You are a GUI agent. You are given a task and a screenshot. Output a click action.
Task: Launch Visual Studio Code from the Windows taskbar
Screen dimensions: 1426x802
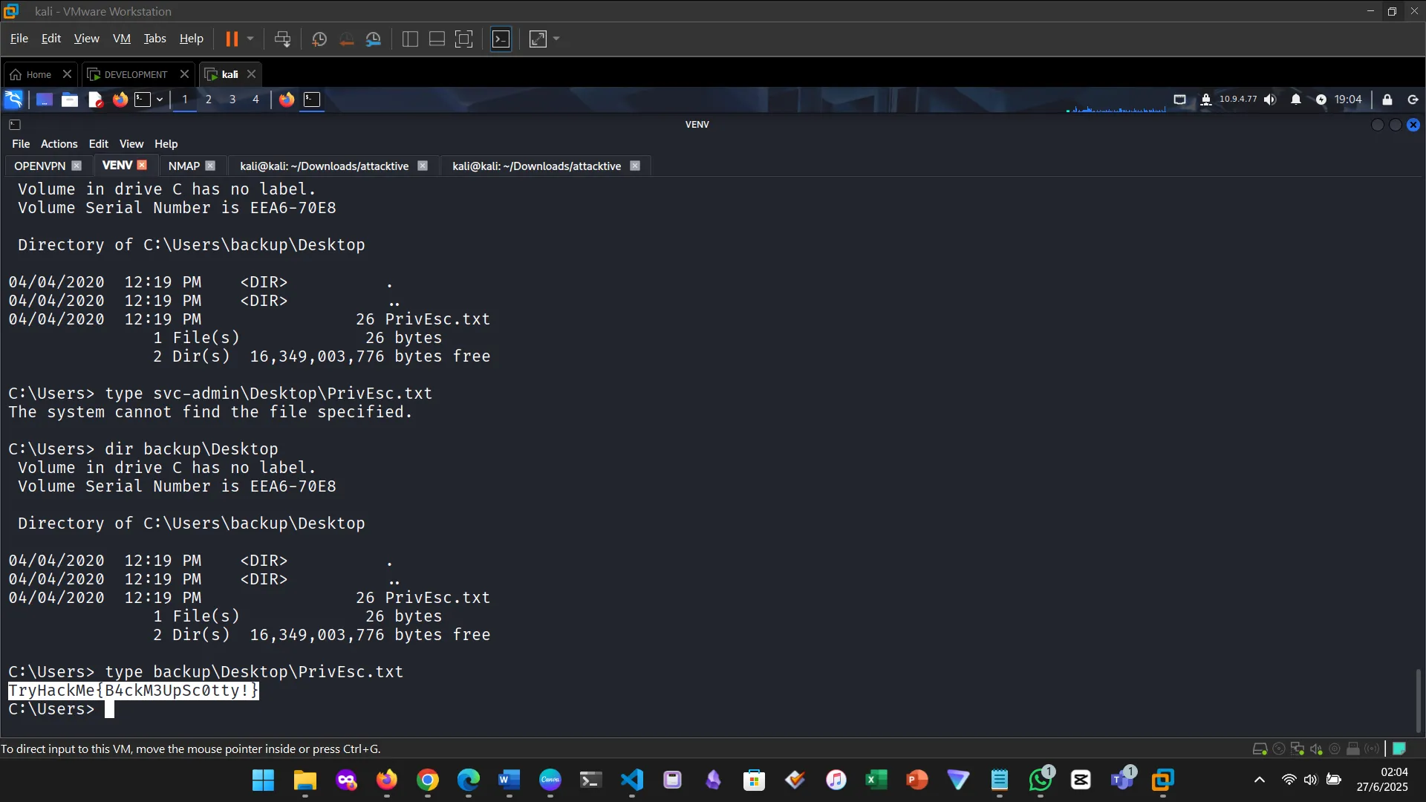point(631,780)
